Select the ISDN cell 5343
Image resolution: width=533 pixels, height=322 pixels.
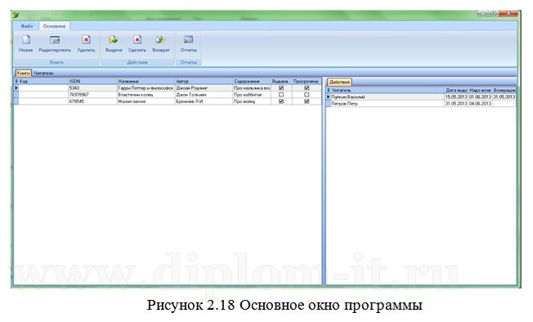pos(92,88)
